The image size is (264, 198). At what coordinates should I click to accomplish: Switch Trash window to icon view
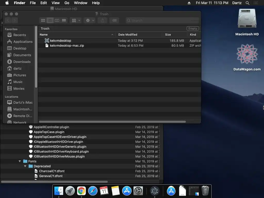[43, 20]
